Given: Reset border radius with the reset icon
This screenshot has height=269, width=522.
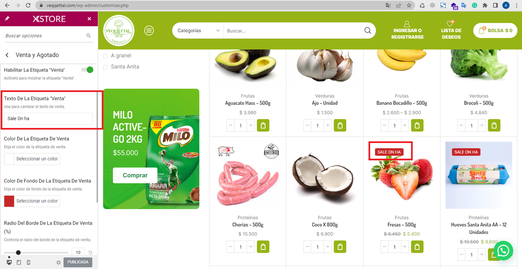Looking at the screenshot, I should coord(90,253).
